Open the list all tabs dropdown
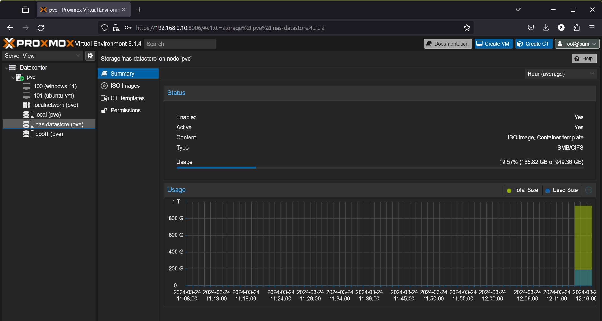Image resolution: width=602 pixels, height=321 pixels. (x=518, y=10)
